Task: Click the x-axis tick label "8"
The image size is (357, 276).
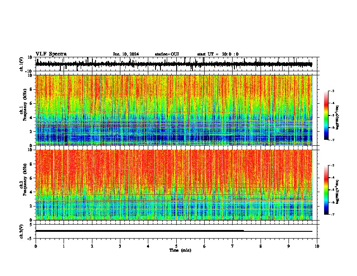Action: 261,246
